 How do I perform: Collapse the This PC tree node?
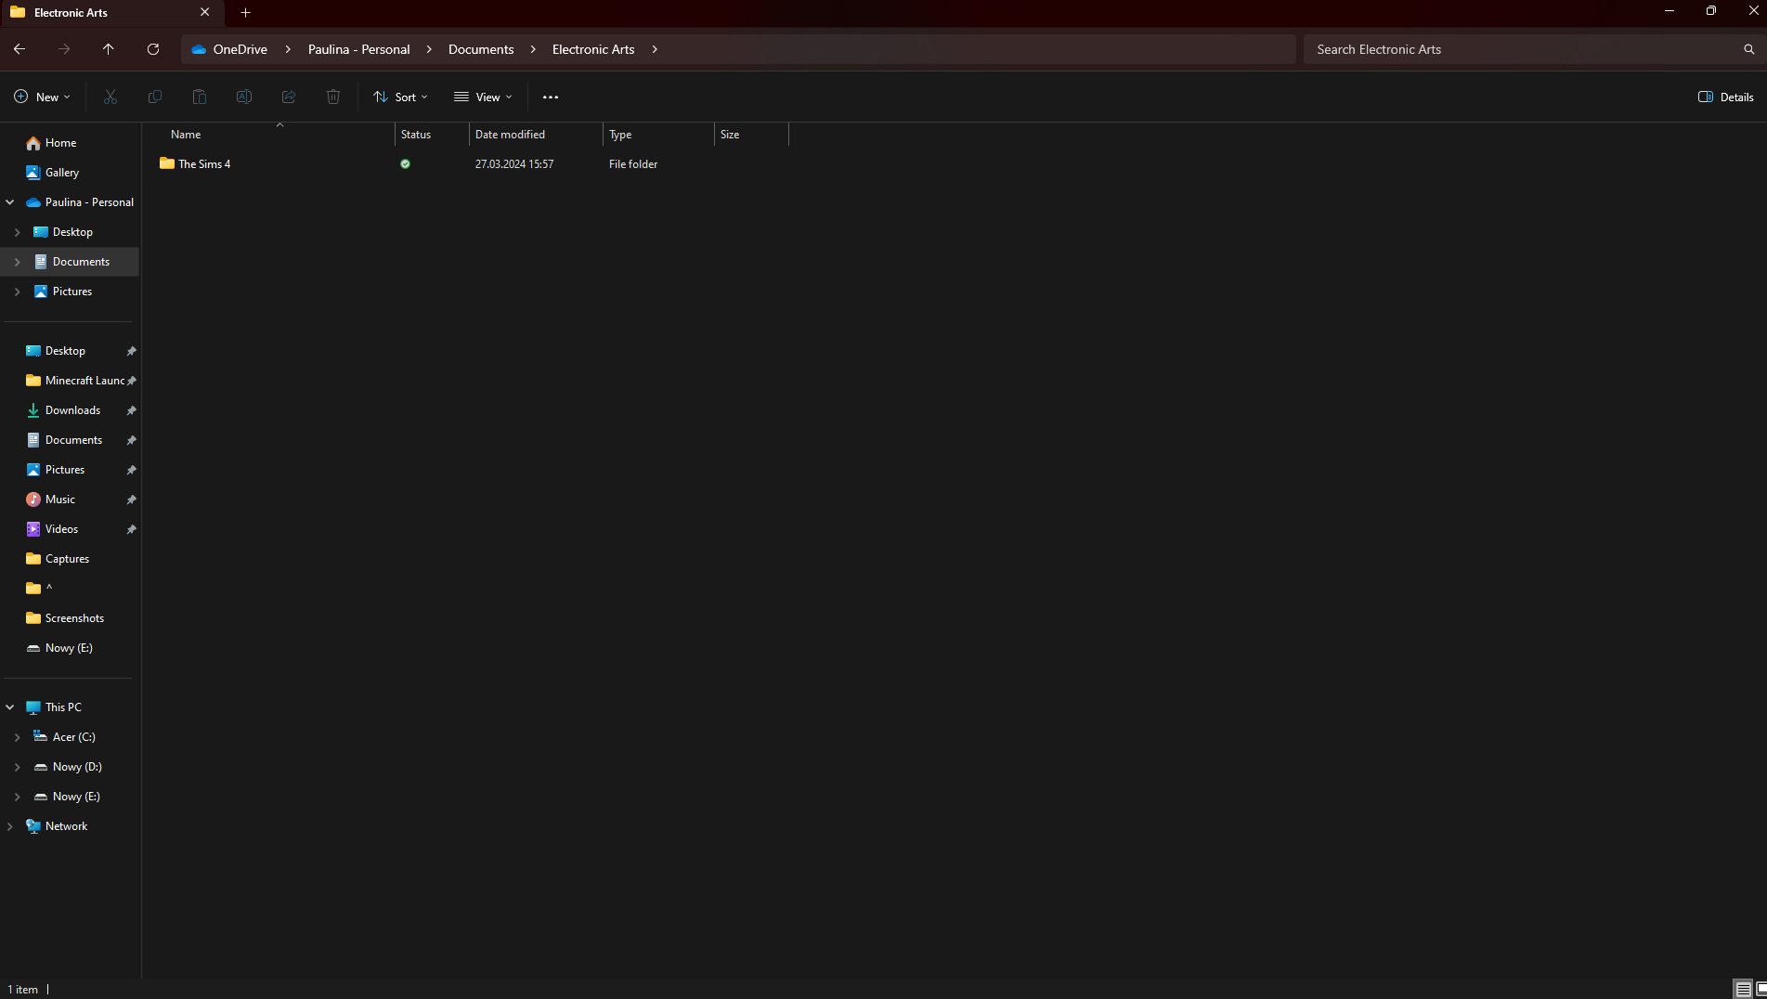point(10,707)
